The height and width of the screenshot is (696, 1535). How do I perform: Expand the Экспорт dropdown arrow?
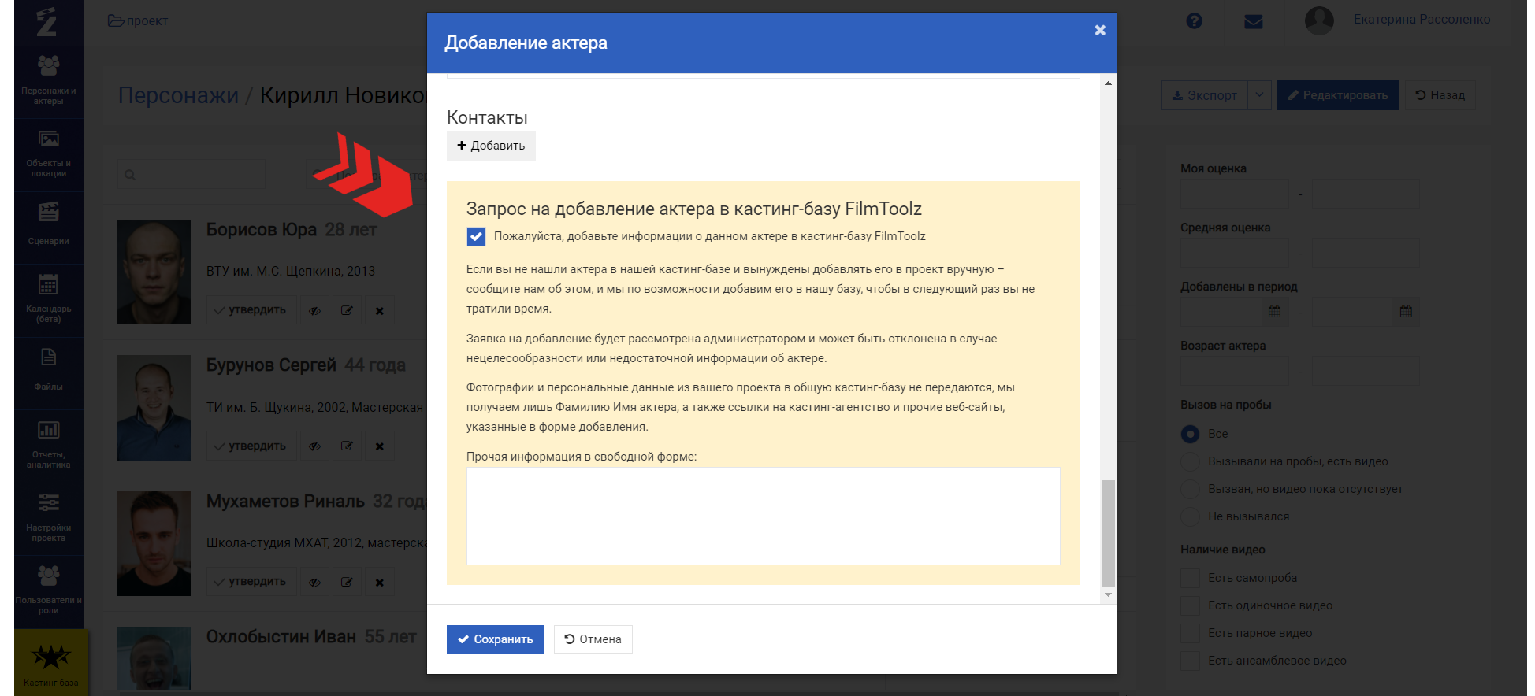[x=1259, y=95]
